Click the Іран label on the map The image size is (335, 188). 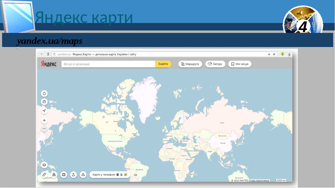(x=197, y=146)
